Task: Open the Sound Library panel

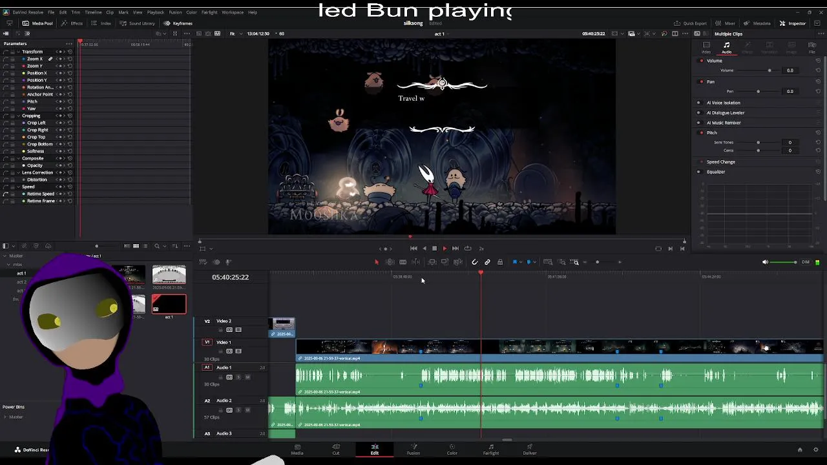Action: point(138,23)
